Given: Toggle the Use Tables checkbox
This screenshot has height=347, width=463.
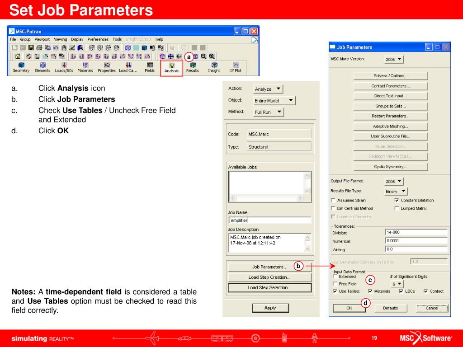Looking at the screenshot, I should 335,291.
